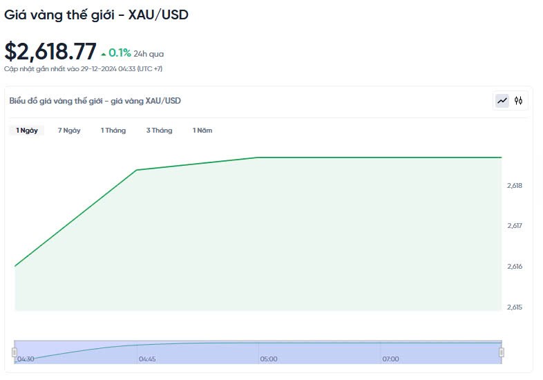The width and height of the screenshot is (543, 380).
Task: Select the 7 Ngày time range
Action: point(69,131)
